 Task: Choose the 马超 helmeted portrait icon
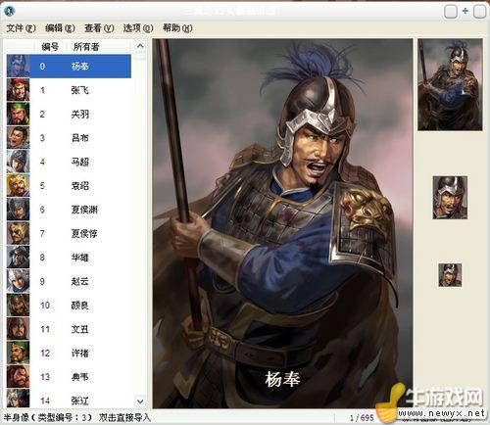pyautogui.click(x=18, y=162)
